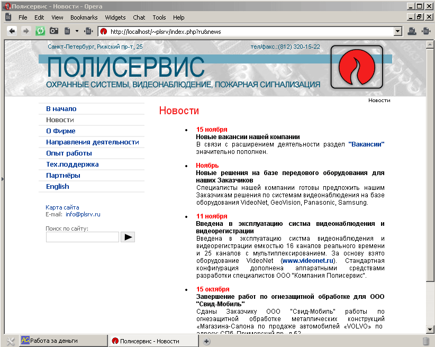The height and width of the screenshot is (347, 435).
Task: Click the site search input field
Action: (x=83, y=237)
